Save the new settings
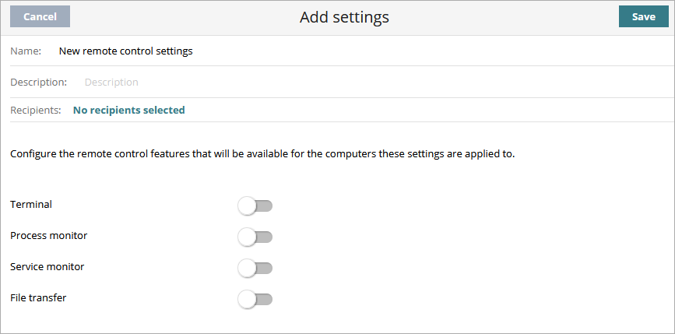 point(643,16)
